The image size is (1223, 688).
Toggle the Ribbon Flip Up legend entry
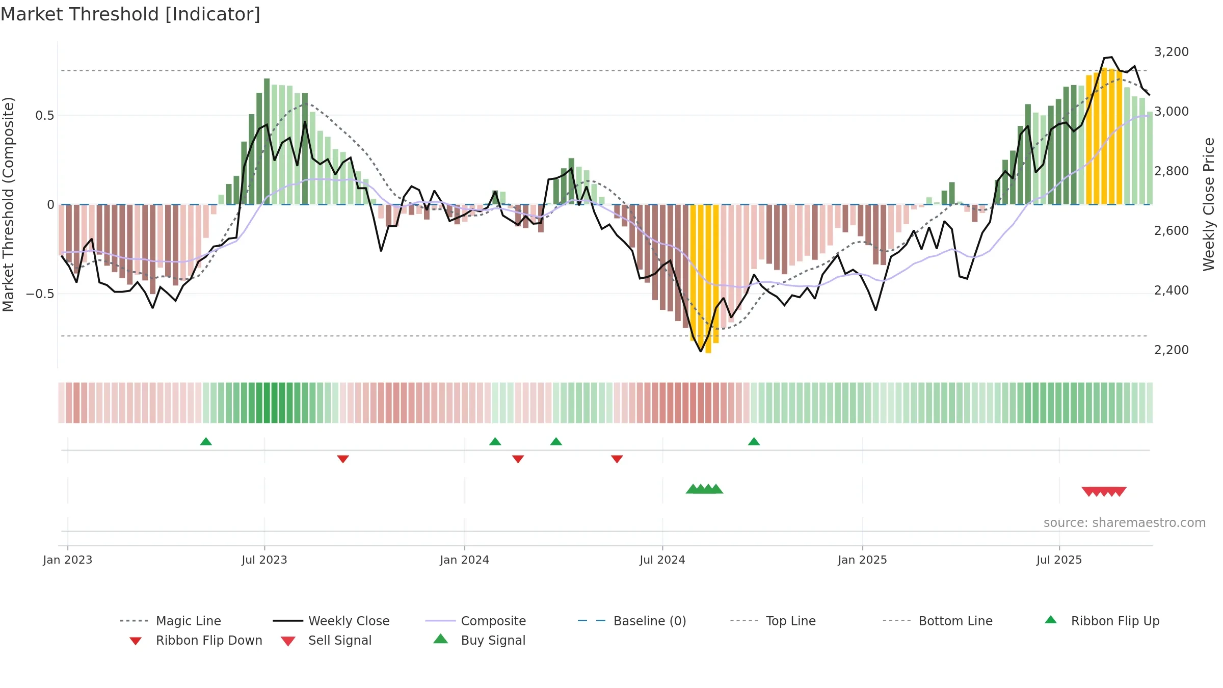point(1102,621)
